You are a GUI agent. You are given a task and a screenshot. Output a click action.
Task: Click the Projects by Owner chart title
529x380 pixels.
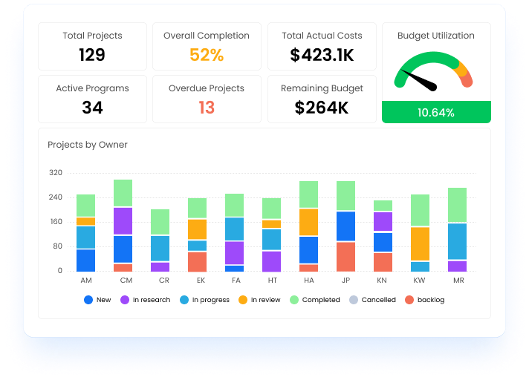pyautogui.click(x=88, y=145)
